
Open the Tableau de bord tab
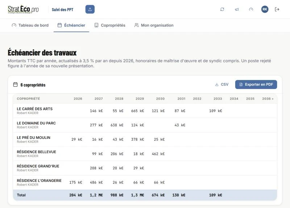tap(30, 25)
